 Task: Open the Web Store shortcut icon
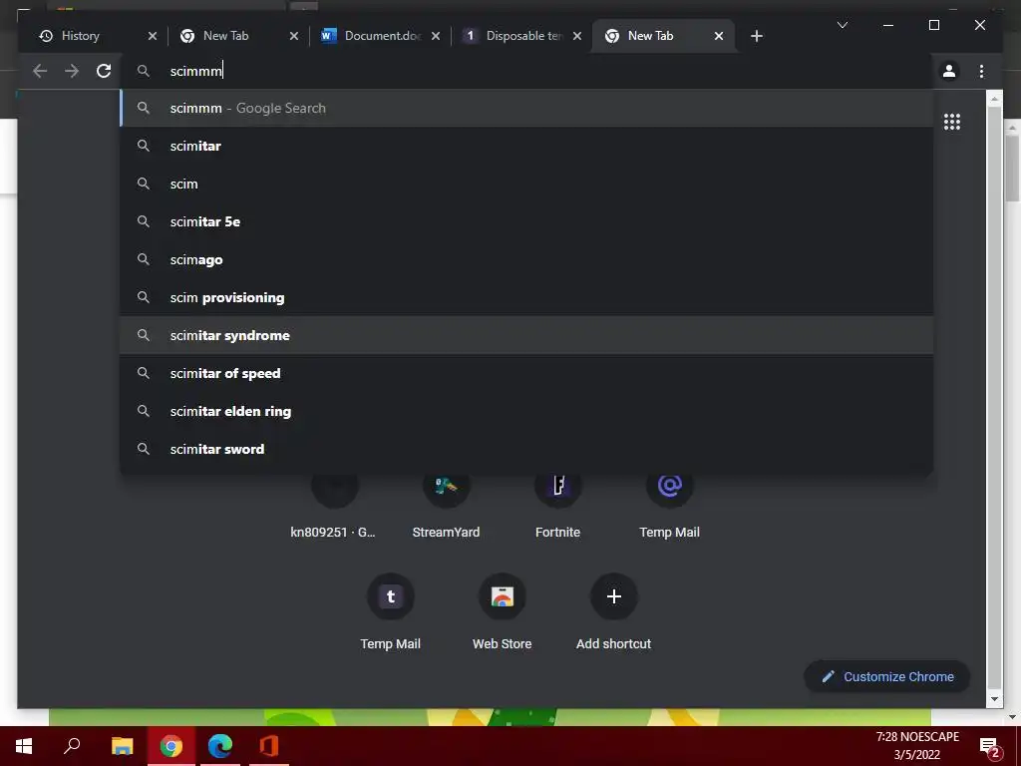click(x=503, y=596)
